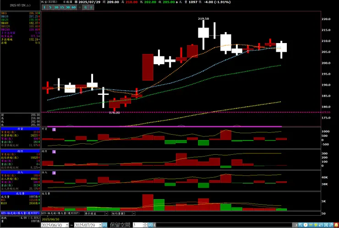Click the SMA10 legend row
The width and height of the screenshot is (339, 228).
[x=20, y=16]
